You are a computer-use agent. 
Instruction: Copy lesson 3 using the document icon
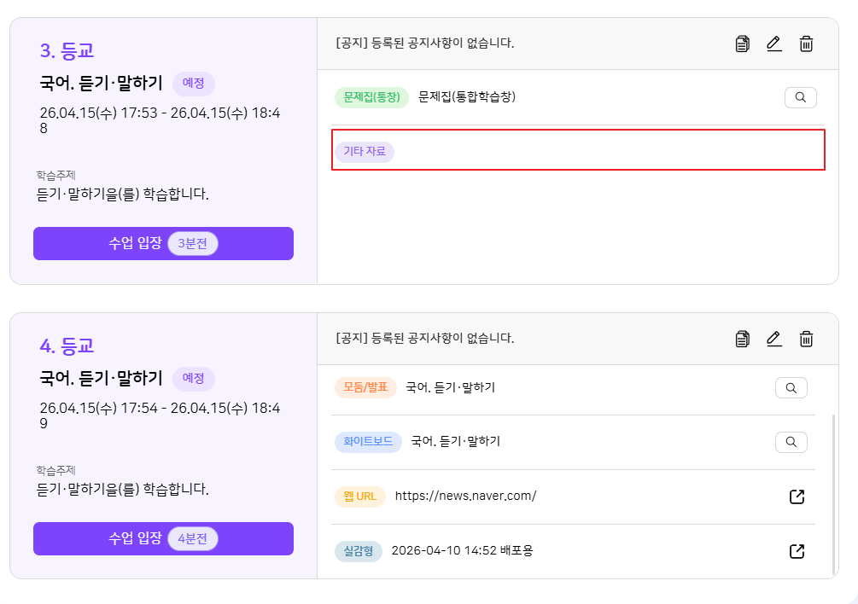point(743,44)
